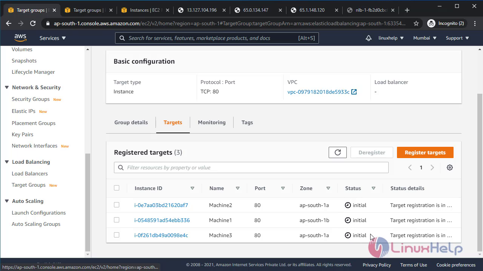Click the browser forward arrow
Viewport: 483px width, 271px height.
[21, 23]
